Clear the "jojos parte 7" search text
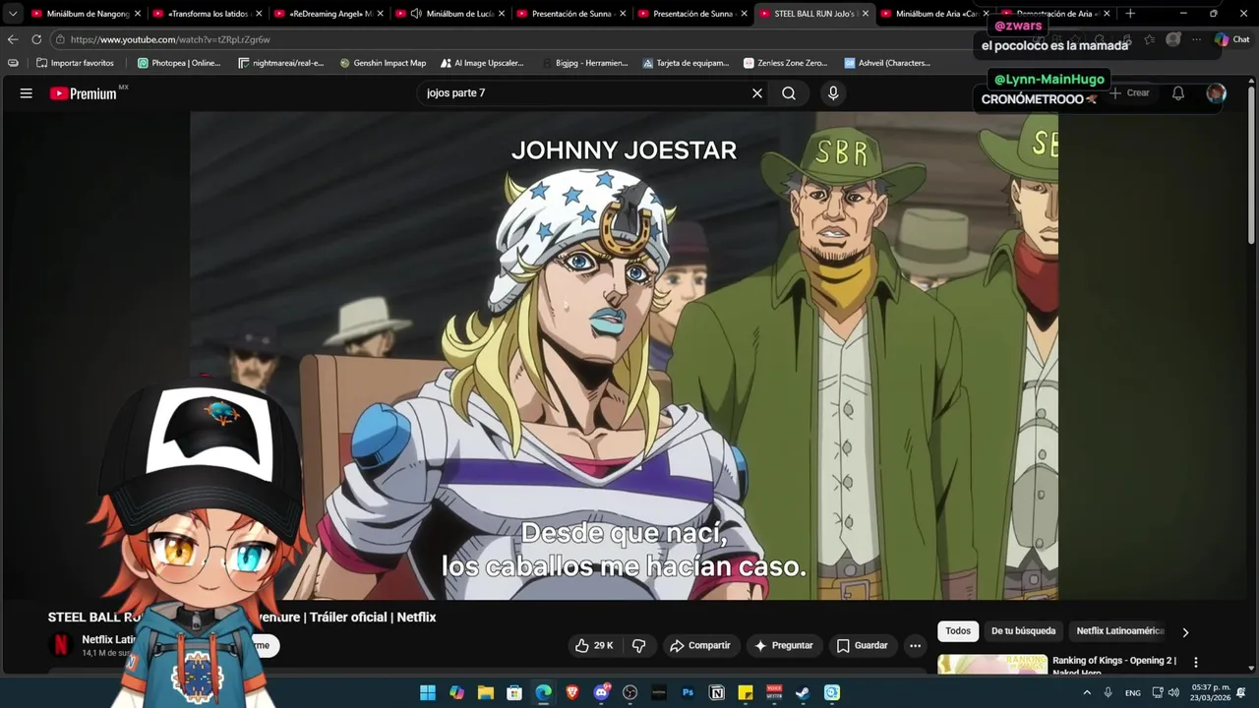1259x708 pixels. coord(757,93)
